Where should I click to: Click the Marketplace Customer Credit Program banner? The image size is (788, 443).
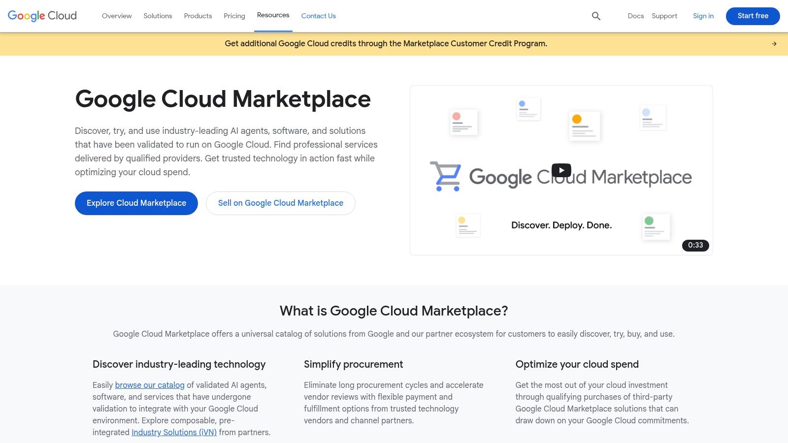(386, 43)
